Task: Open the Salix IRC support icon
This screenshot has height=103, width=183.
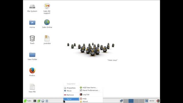Action: click(x=47, y=6)
